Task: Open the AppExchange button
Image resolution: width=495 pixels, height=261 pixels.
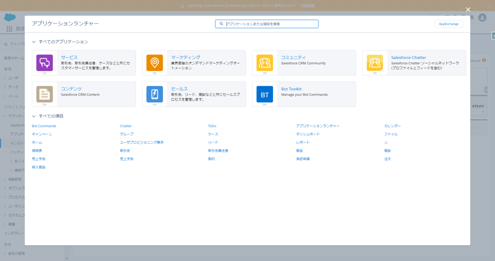Action: [x=449, y=24]
